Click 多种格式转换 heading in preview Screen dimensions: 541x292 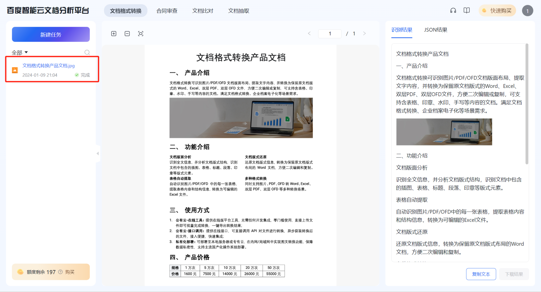pos(256,179)
